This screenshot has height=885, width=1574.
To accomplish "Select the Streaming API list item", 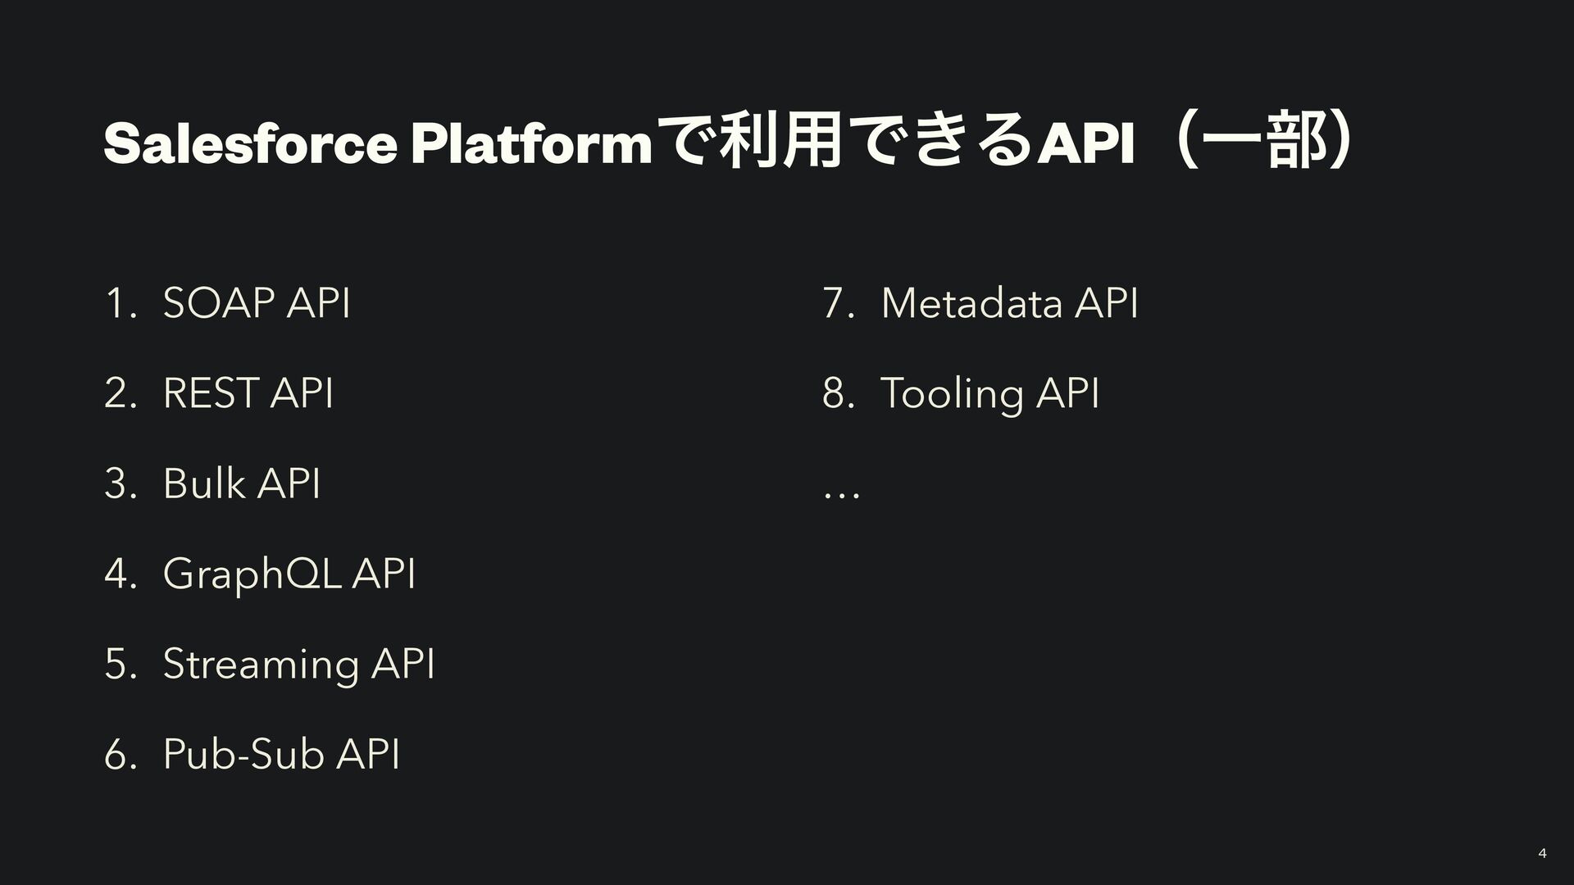I will [299, 663].
